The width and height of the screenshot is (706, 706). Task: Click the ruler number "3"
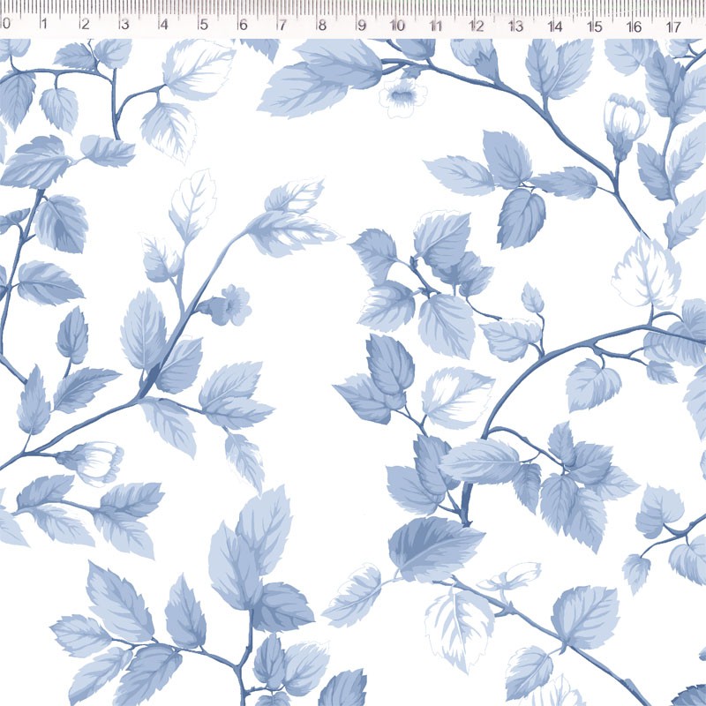click(x=125, y=25)
